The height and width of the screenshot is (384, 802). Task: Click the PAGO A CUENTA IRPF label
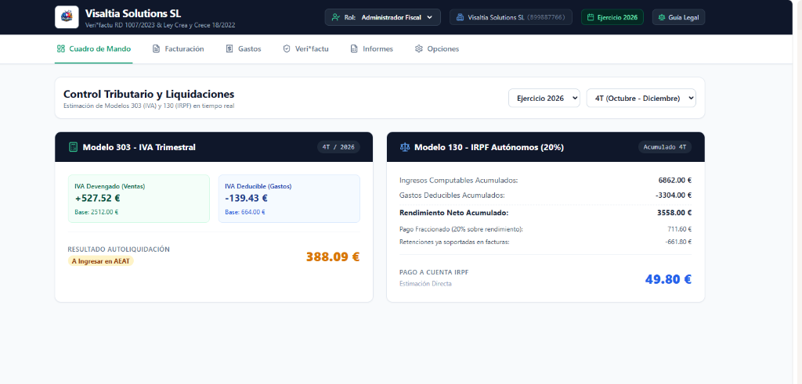point(434,272)
